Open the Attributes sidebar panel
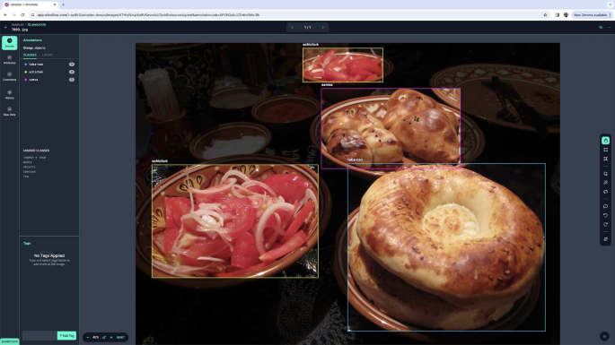This screenshot has width=615, height=345. pyautogui.click(x=9, y=59)
